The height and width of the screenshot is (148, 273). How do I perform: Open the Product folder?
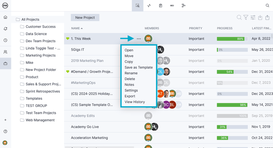coord(29,77)
